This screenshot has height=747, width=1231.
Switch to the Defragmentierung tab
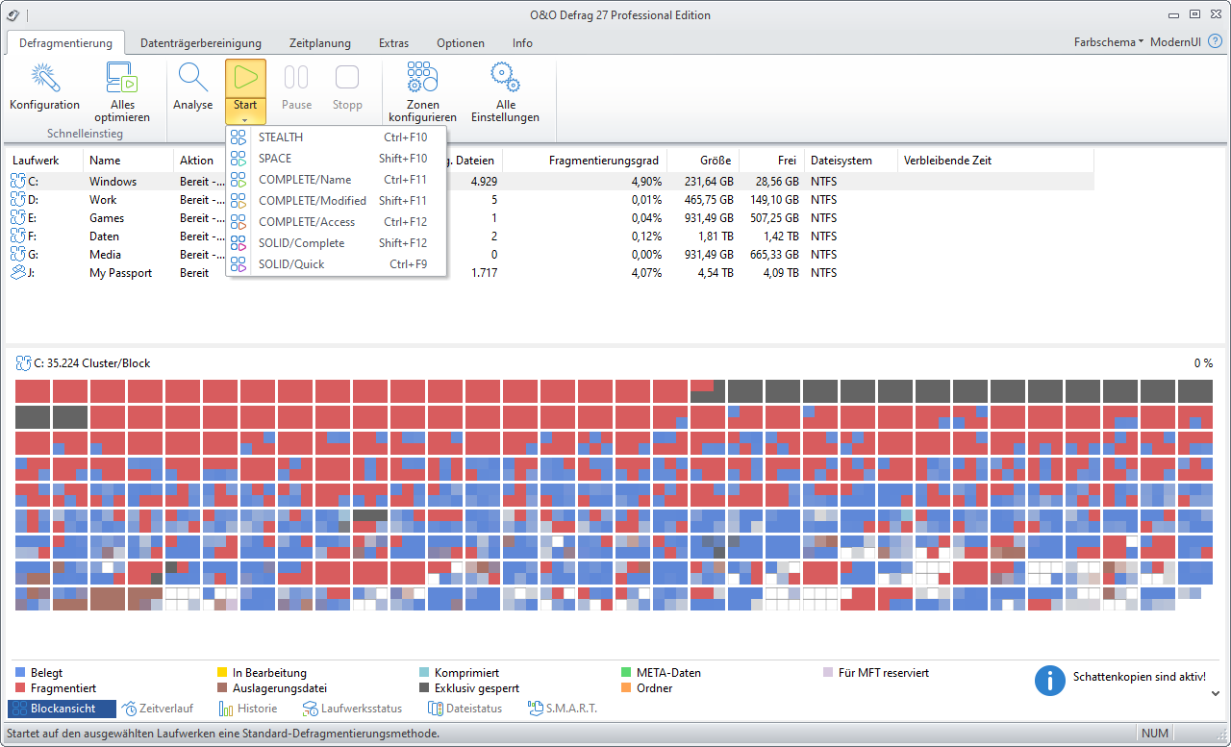click(x=65, y=43)
